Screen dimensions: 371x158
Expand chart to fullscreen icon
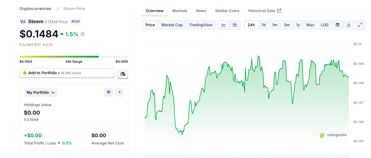[x=360, y=25]
